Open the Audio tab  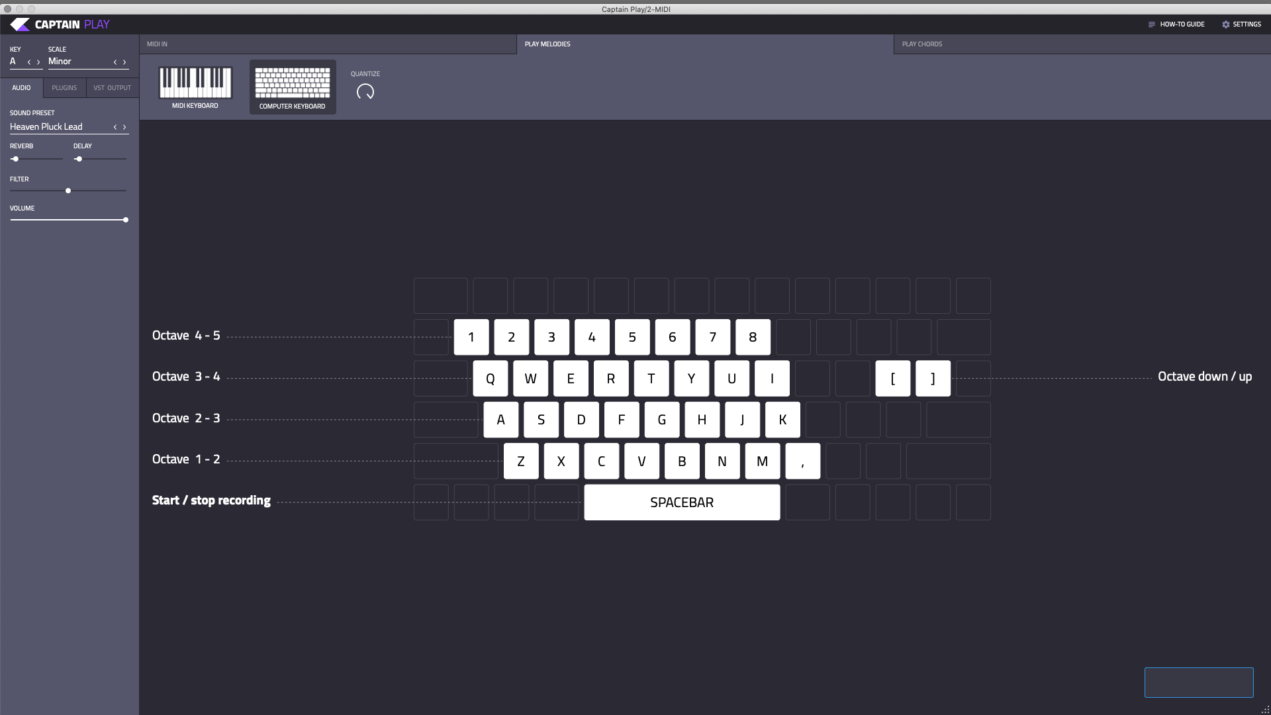(21, 87)
